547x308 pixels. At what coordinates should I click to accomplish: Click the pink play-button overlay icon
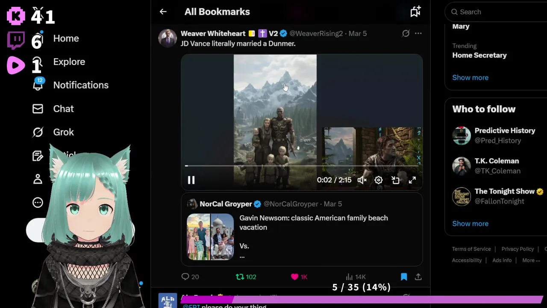coord(16,65)
